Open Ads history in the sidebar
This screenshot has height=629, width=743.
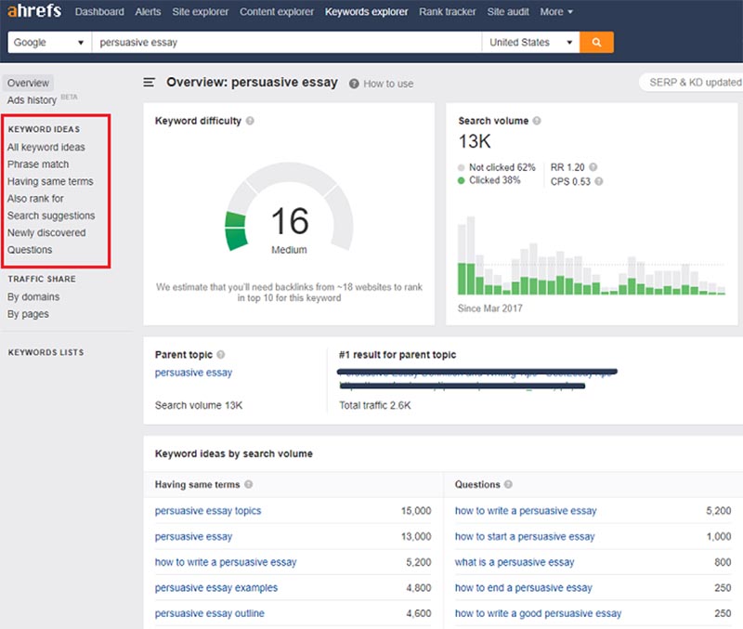(x=32, y=100)
